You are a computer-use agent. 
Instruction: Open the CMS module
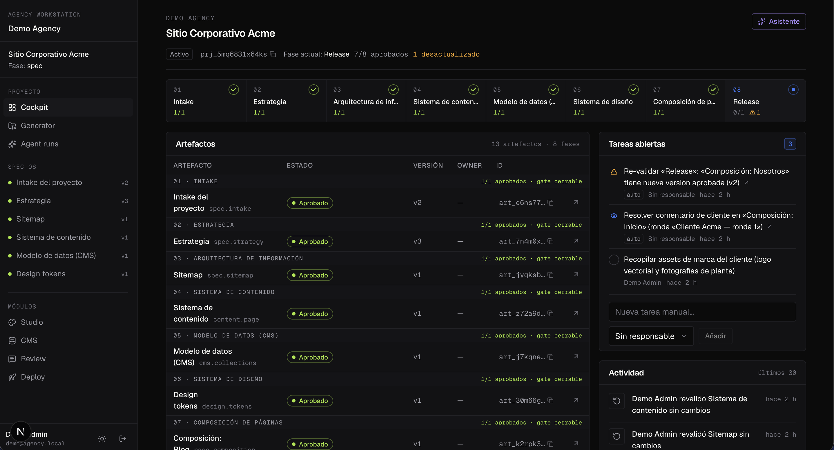coord(68,340)
